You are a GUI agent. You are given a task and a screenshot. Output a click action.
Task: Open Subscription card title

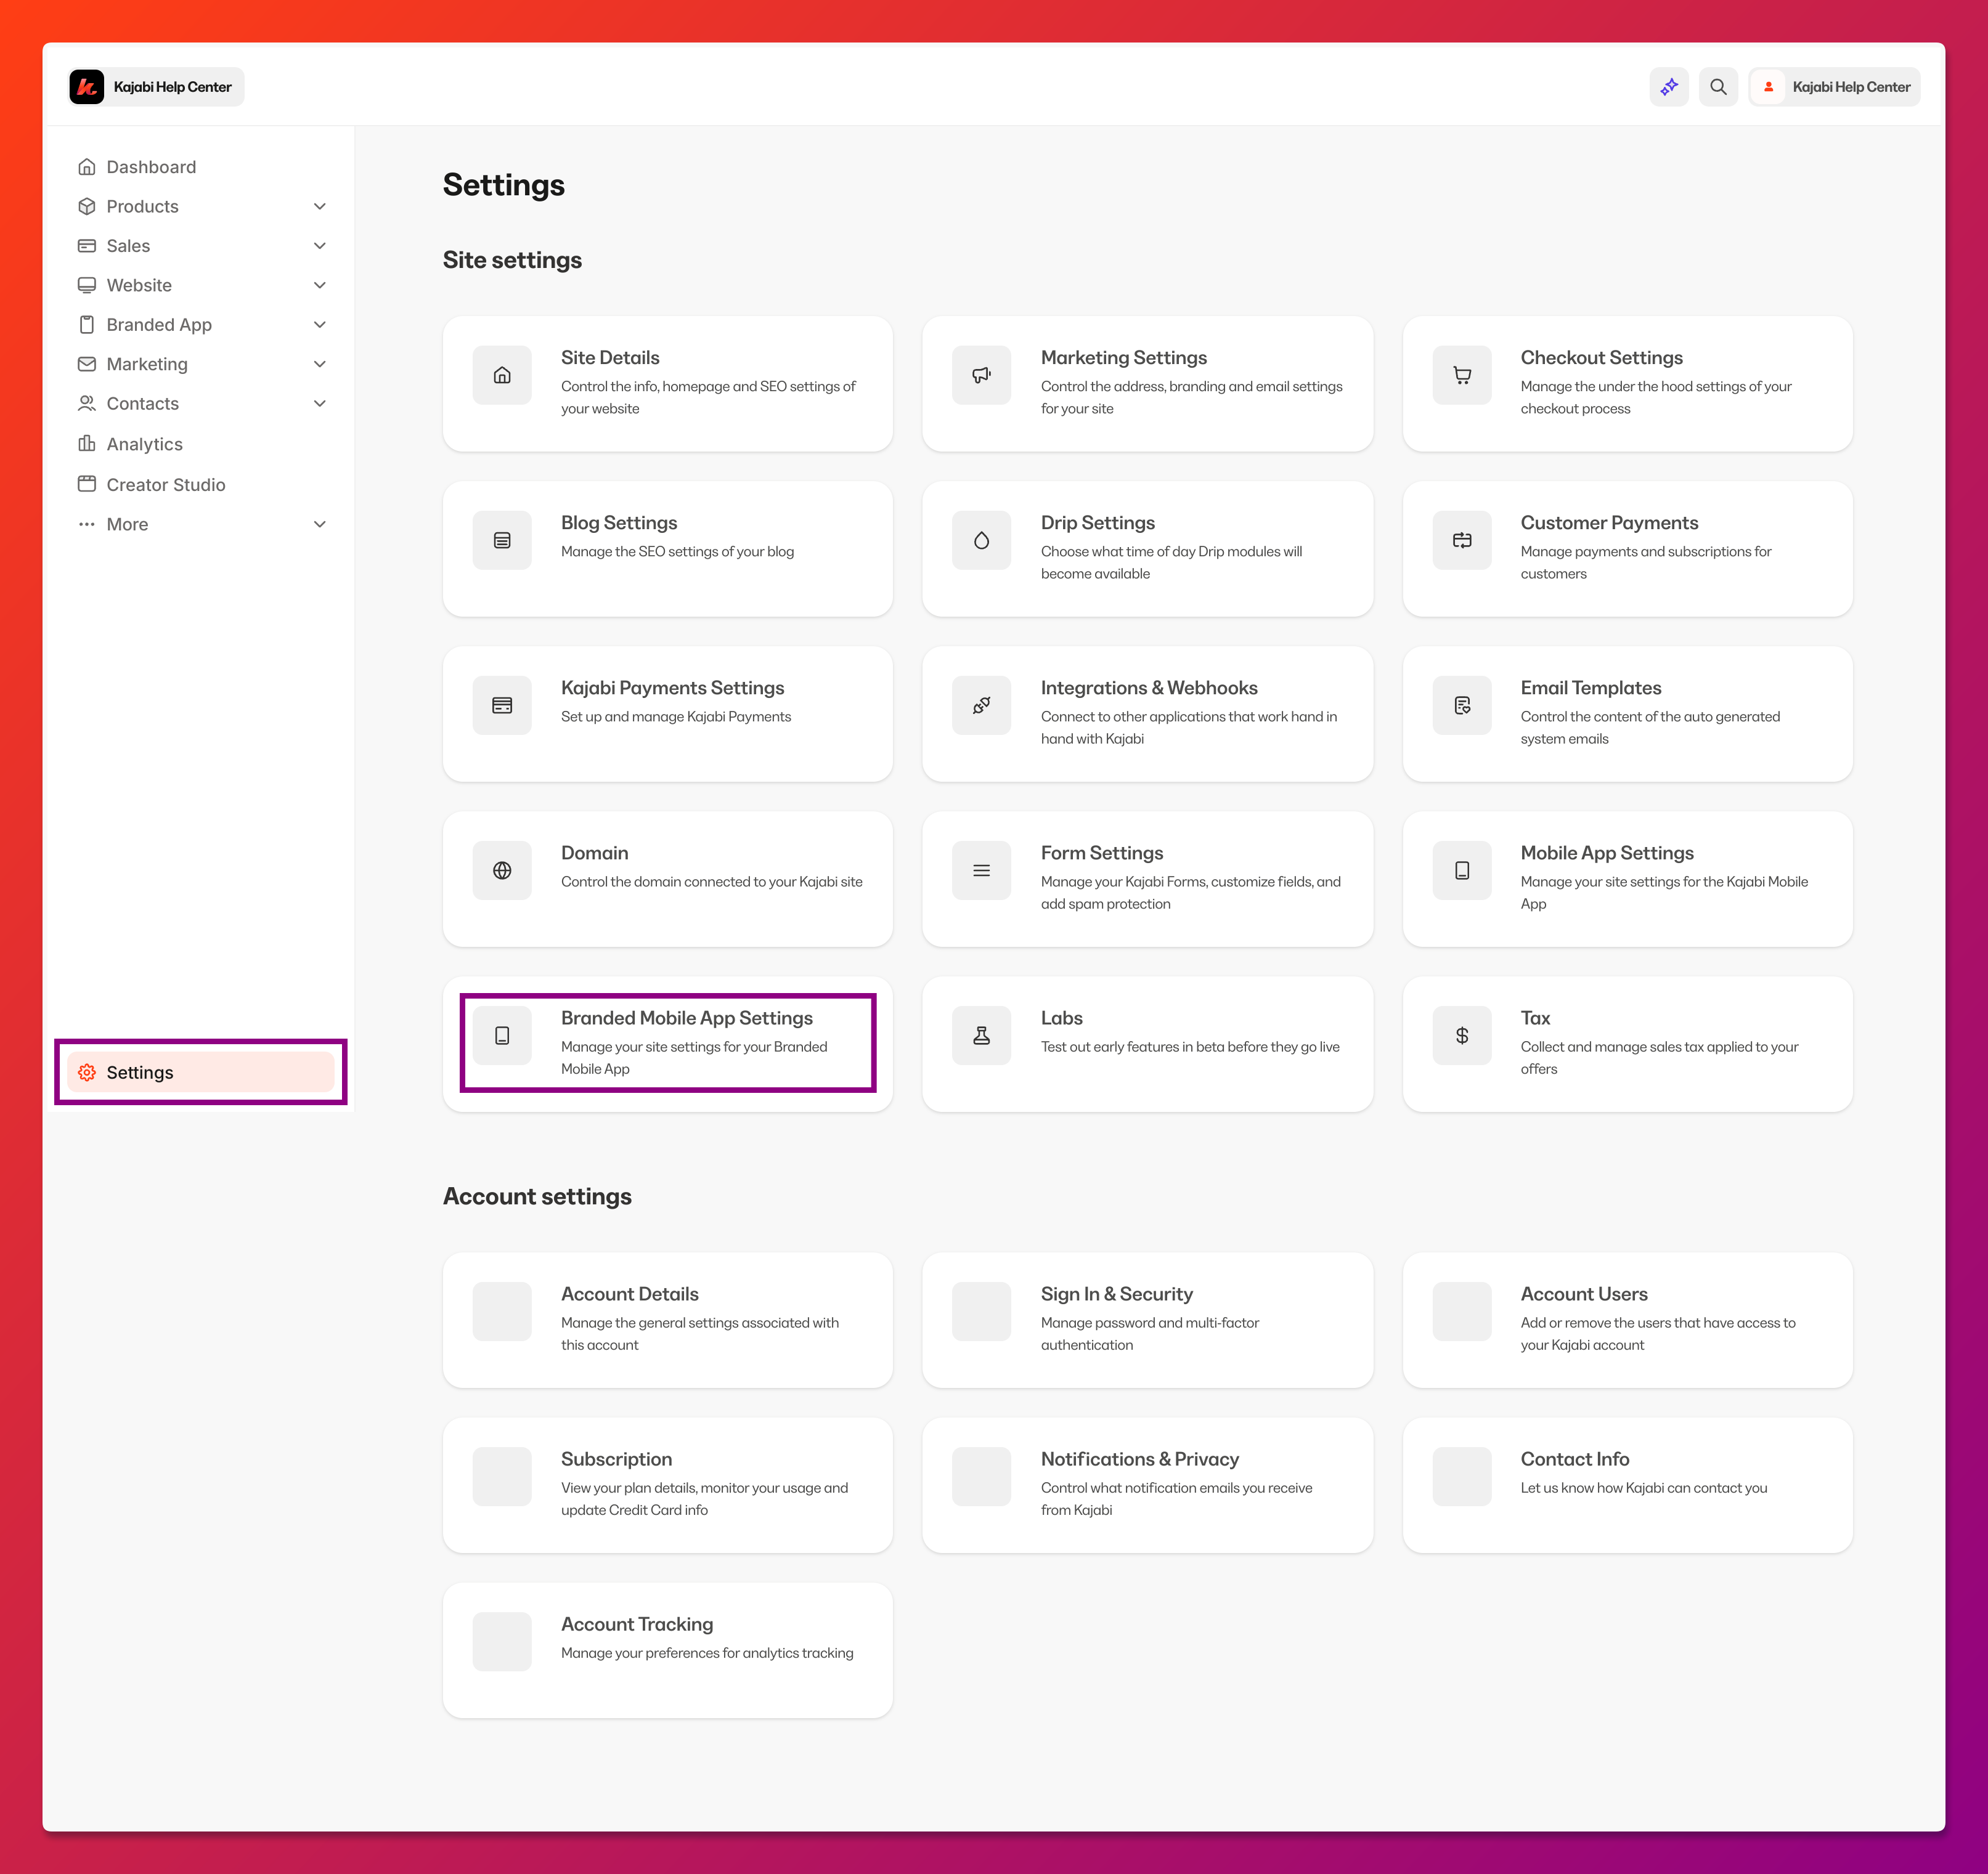(616, 1459)
